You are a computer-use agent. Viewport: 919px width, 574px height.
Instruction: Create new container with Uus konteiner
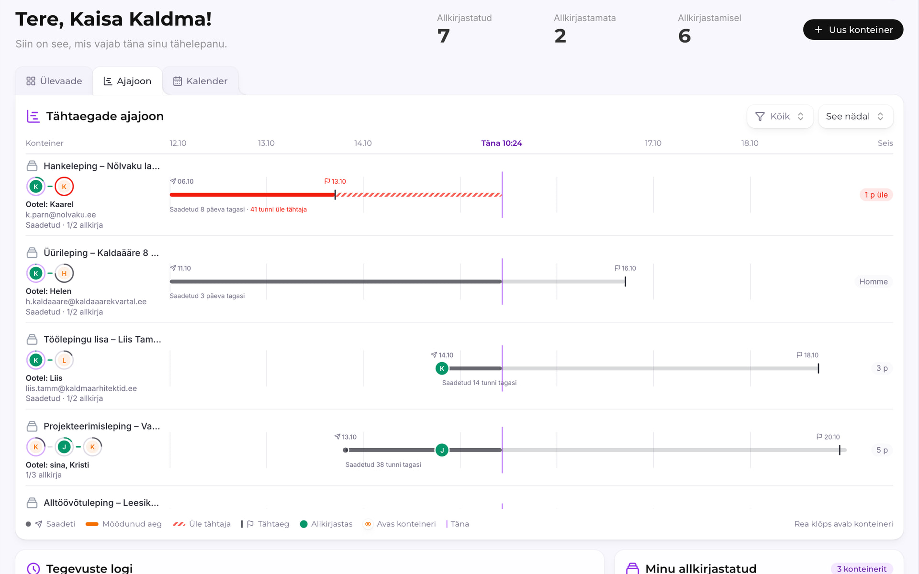[x=853, y=30]
